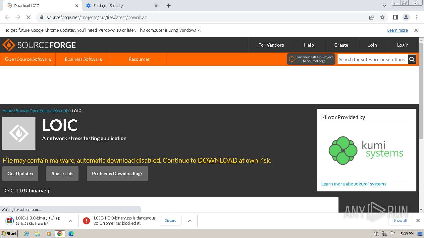Open the Resources menu
The width and height of the screenshot is (424, 238).
click(x=139, y=59)
